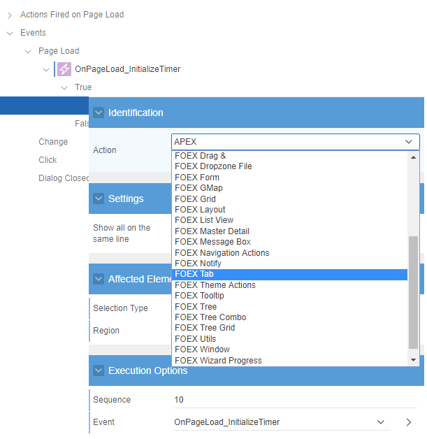This screenshot has width=427, height=439.
Task: Choose the highlighted FOEX Tab option
Action: pyautogui.click(x=289, y=274)
